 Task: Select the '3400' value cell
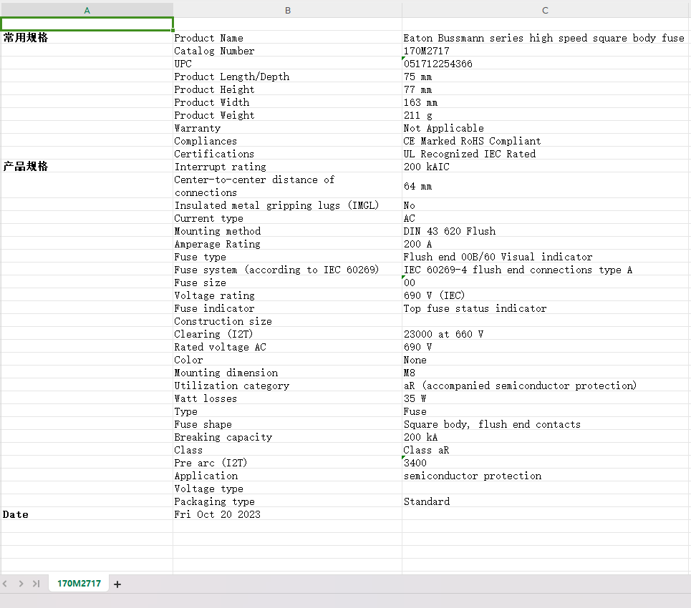coord(546,463)
